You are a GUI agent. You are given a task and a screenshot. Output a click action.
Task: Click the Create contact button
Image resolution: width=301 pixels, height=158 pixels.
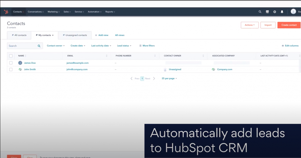tap(289, 25)
